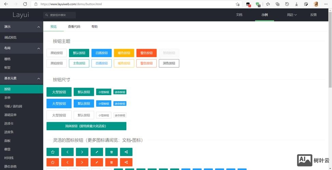Click the blue 迷你按钮 size button
This screenshot has width=332, height=170.
(x=120, y=104)
